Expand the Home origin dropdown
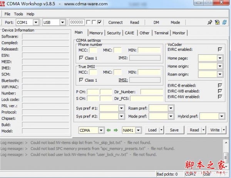The image size is (231, 178). tap(220, 66)
